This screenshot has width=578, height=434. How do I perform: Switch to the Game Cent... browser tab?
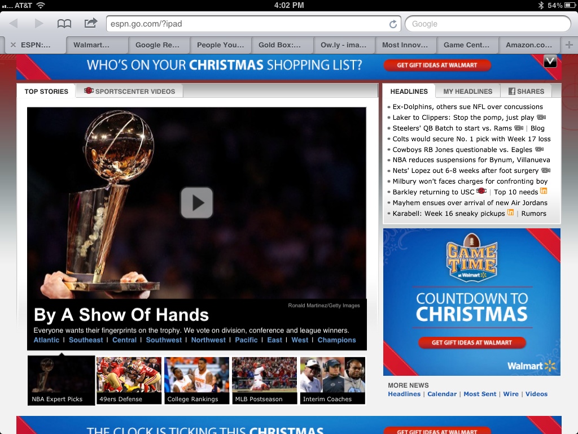point(467,45)
